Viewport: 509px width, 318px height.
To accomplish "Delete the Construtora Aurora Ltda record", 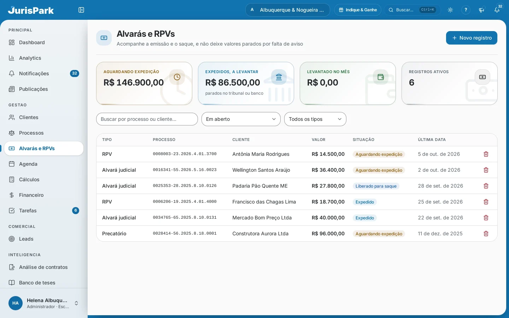I will click(x=486, y=234).
